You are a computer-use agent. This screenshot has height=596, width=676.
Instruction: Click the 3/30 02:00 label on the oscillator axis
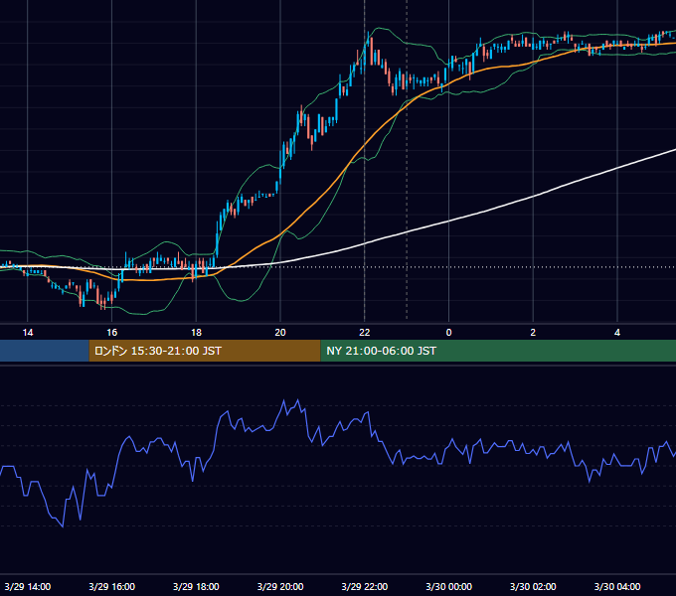tap(533, 586)
